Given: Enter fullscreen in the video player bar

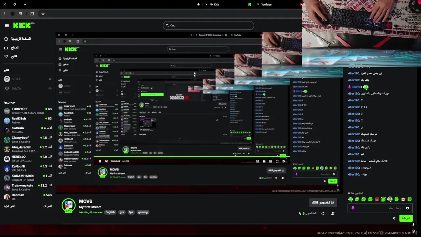Looking at the screenshot, I should (277, 161).
